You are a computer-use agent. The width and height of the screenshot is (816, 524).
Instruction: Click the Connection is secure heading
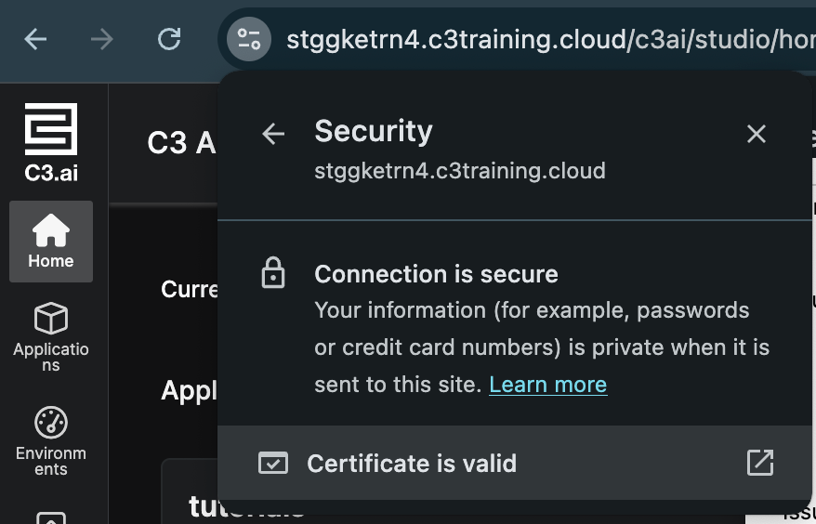[x=436, y=274]
